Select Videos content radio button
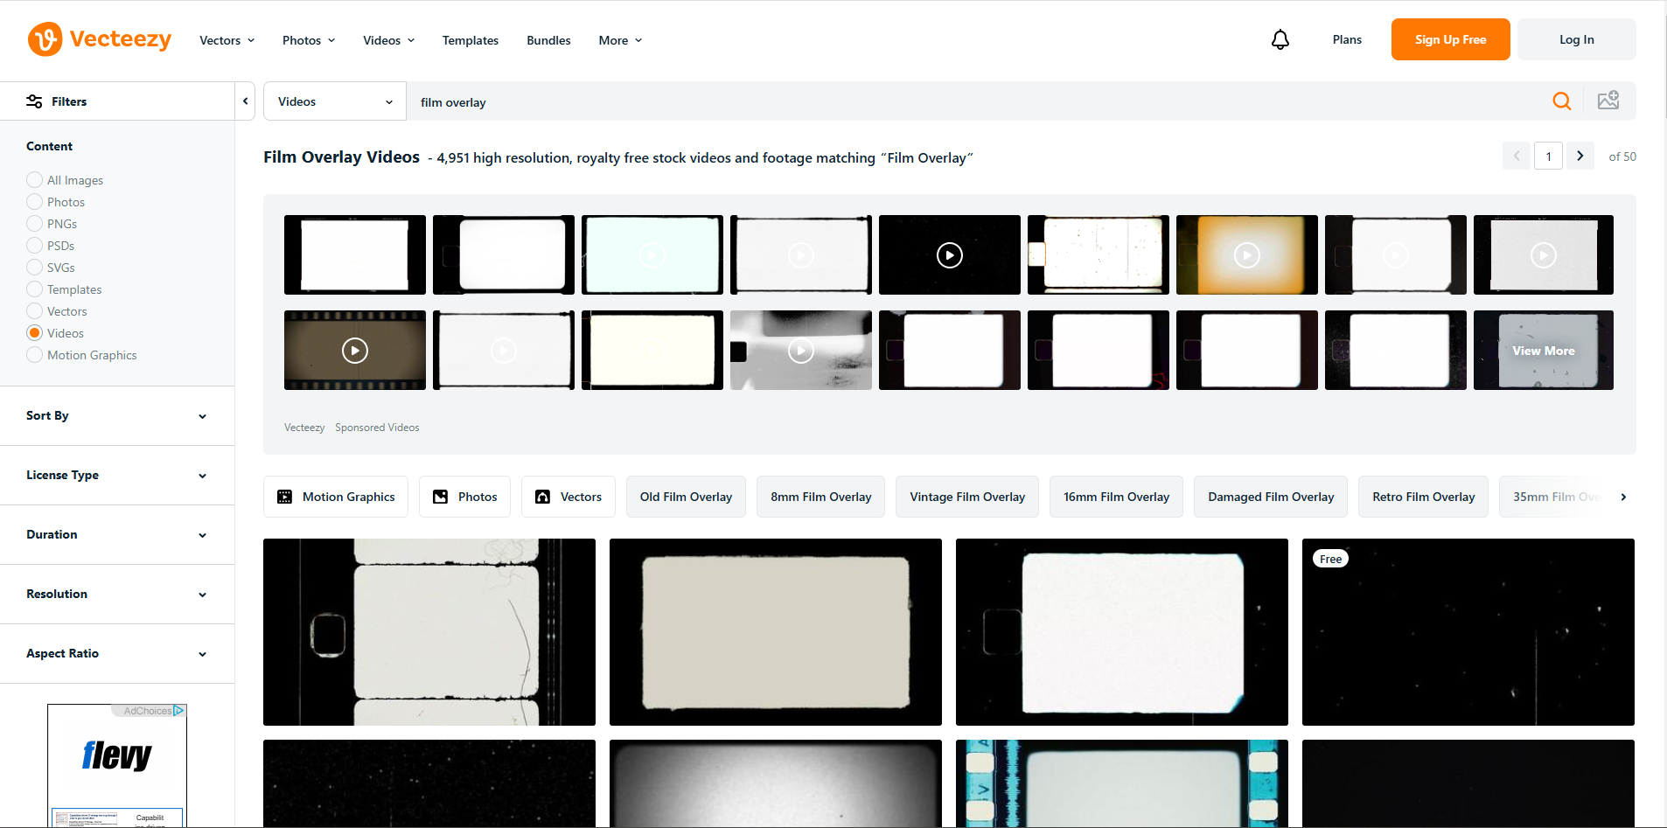The image size is (1667, 828). click(x=35, y=333)
